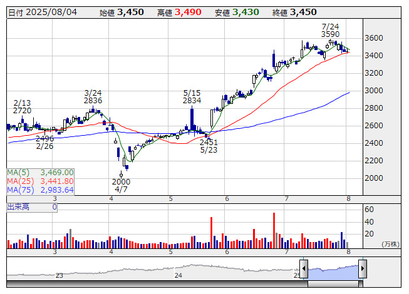The image size is (409, 294).
Task: Click the 7/24 high annotation of 3590
Action: click(330, 30)
